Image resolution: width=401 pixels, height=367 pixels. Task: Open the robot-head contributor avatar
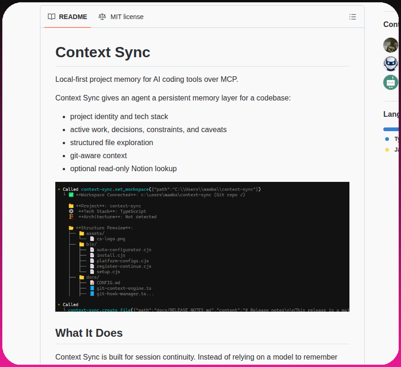point(390,64)
